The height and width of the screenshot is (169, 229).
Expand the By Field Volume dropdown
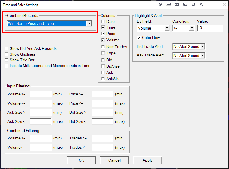click(167, 28)
